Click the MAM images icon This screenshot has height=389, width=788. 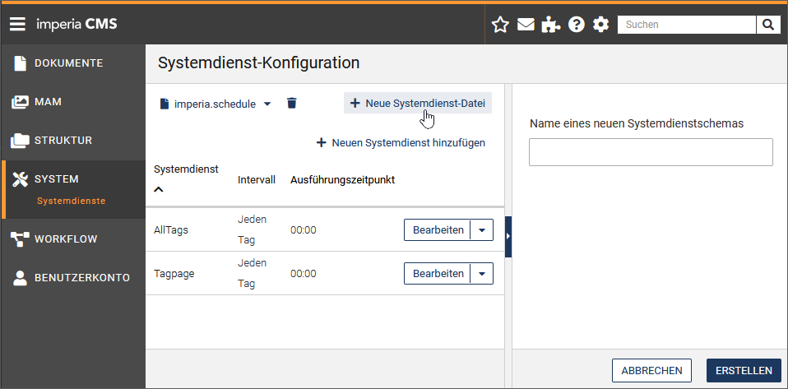coord(20,102)
